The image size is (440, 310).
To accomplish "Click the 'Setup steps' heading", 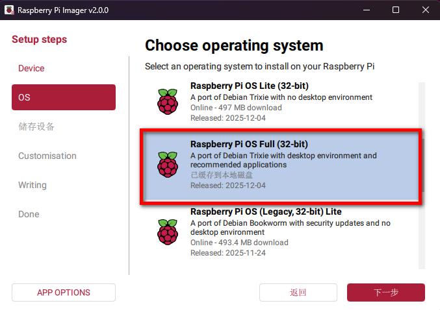I will [39, 40].
